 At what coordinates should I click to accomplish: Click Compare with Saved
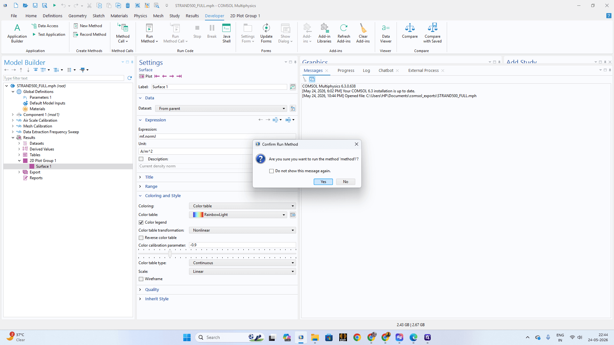[x=432, y=33]
